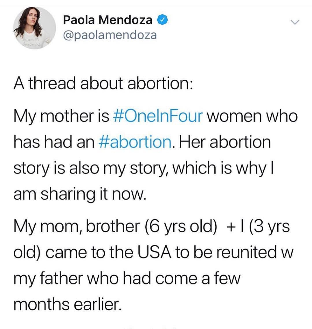Open Paola Mendoza's profile photo
312x329 pixels.
click(35, 28)
